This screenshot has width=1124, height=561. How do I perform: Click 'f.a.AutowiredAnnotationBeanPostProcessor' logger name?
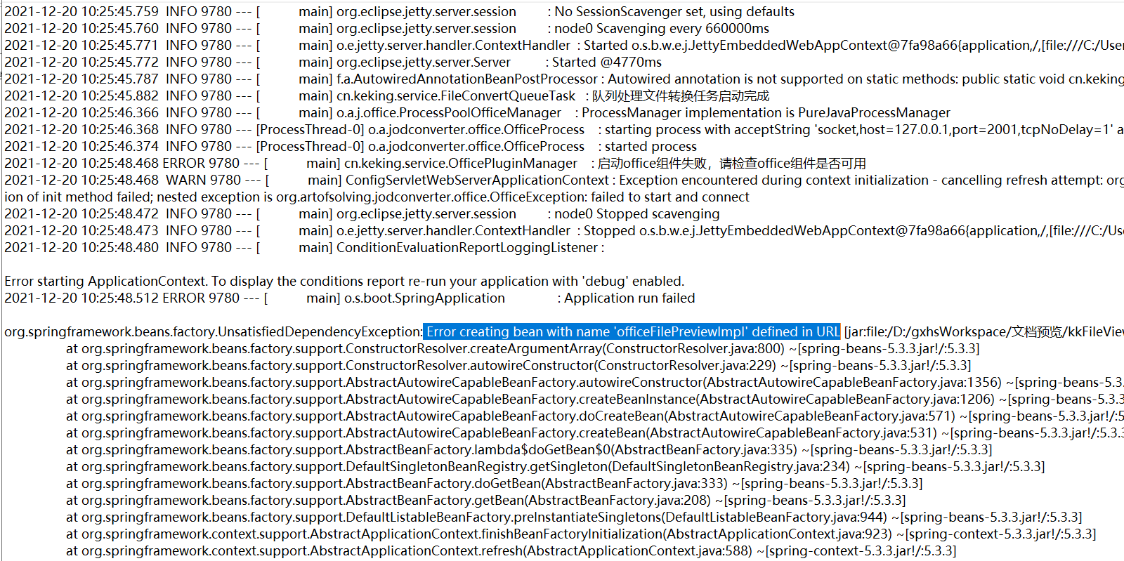point(467,79)
